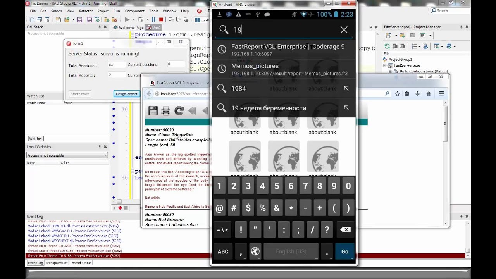Click the back arrow in Firefox window
496x279 pixels.
tap(149, 94)
